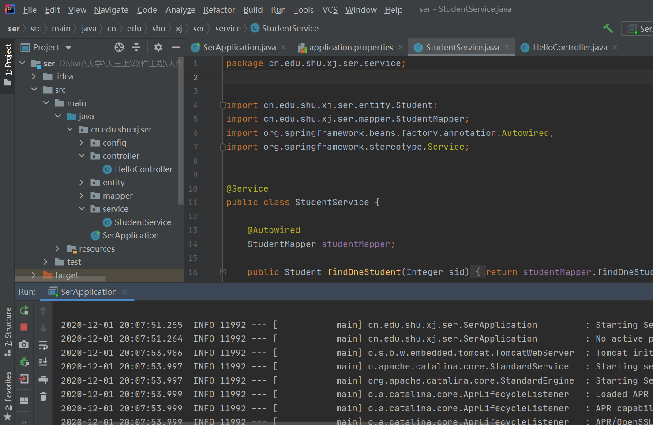The image size is (653, 425).
Task: Select SerApplication file in project tree
Action: click(130, 235)
